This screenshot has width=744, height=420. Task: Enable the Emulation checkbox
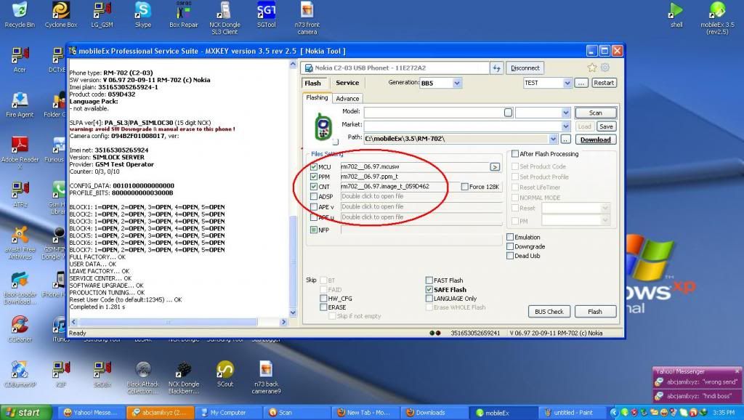point(510,237)
